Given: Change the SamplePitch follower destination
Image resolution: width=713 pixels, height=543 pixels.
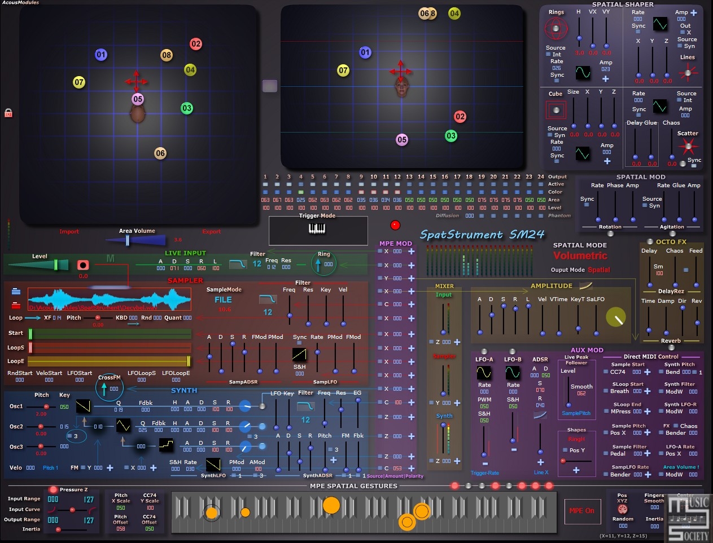Looking at the screenshot, I should [576, 413].
